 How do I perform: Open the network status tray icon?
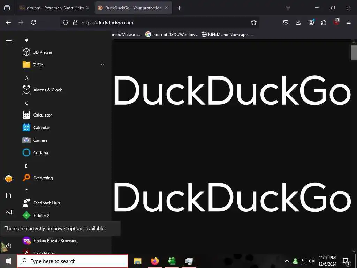pos(304,261)
